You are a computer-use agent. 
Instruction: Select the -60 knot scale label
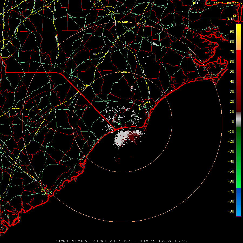pyautogui.click(x=231, y=181)
